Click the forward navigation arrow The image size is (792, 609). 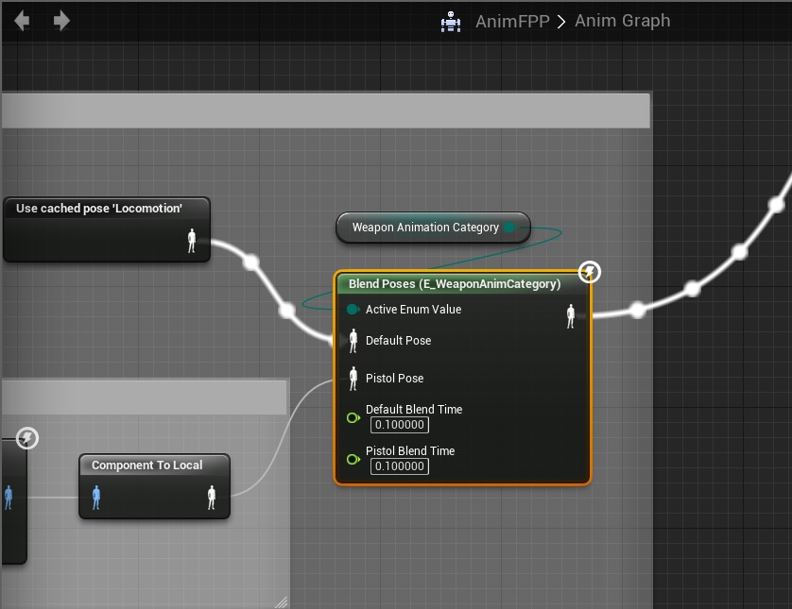click(x=61, y=20)
